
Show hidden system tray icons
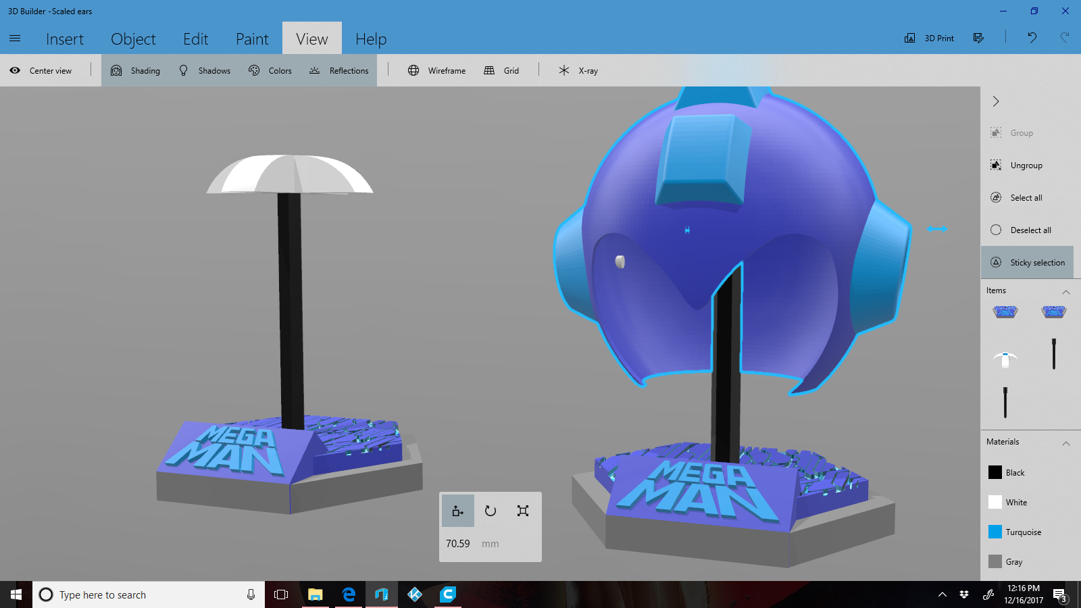point(942,594)
